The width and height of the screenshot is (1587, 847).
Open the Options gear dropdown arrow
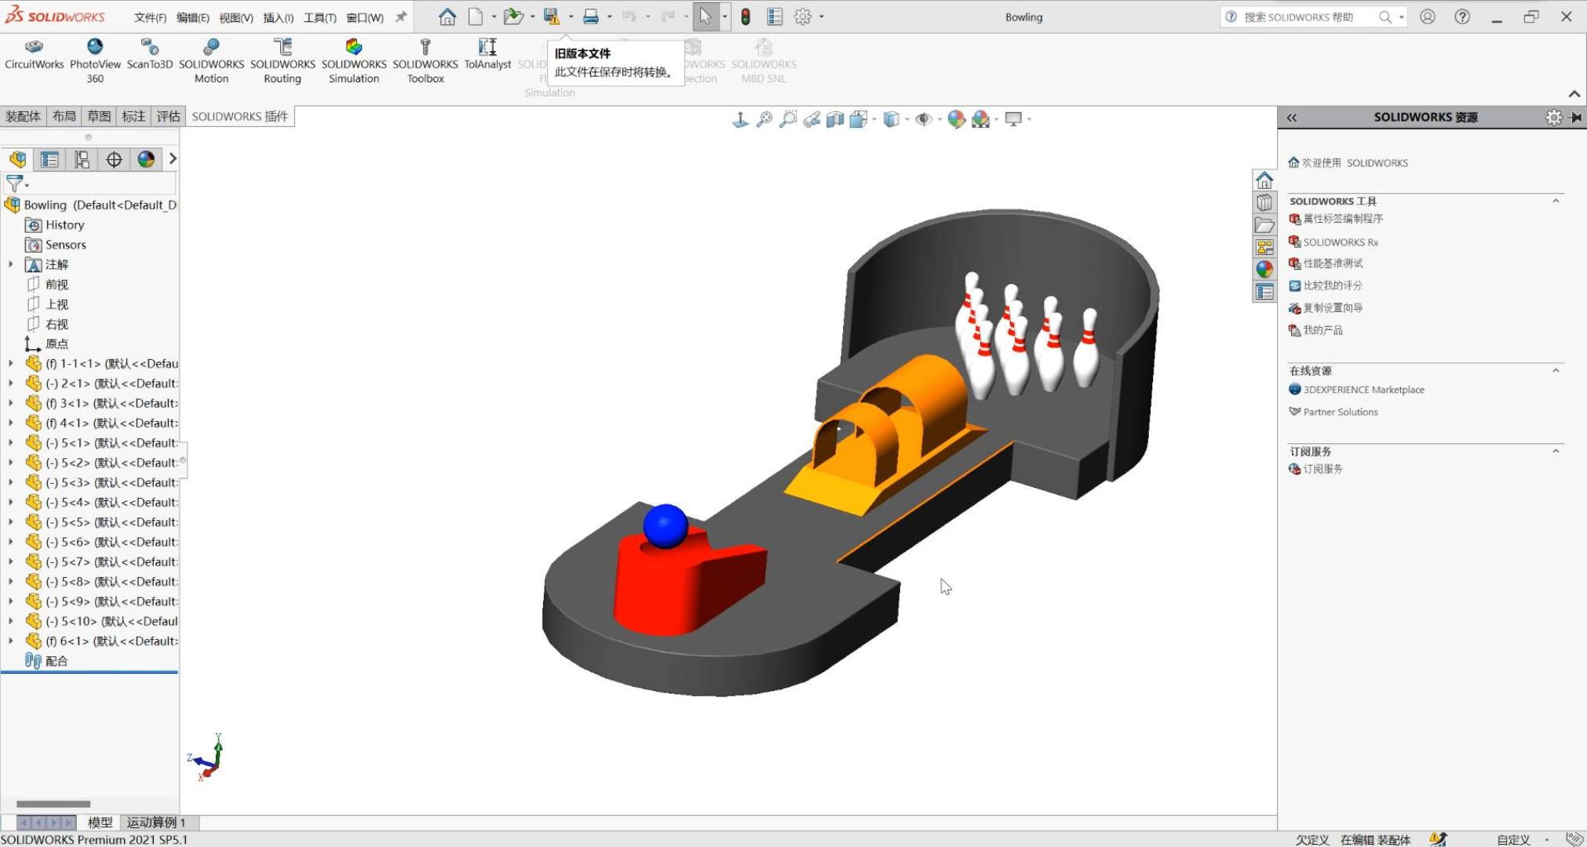pyautogui.click(x=822, y=16)
